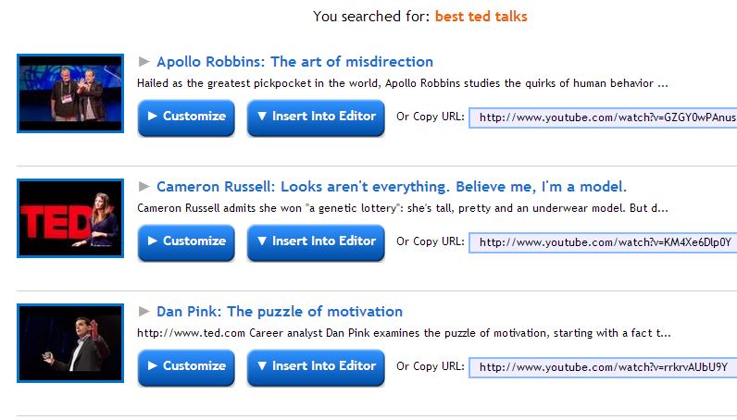The width and height of the screenshot is (737, 420).
Task: Select the Apollo Robbins video thumbnail
Action: (x=70, y=93)
